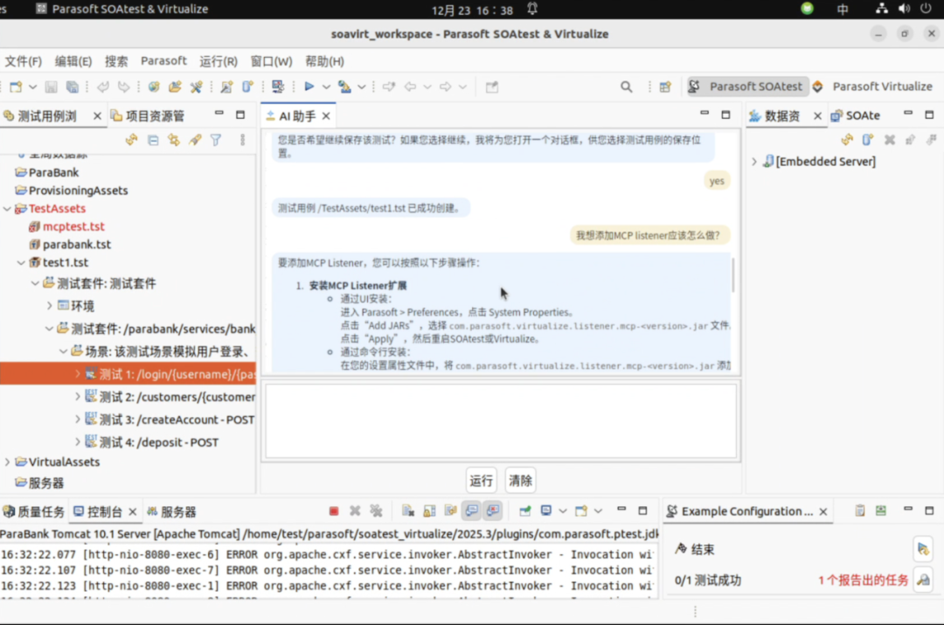944x625 pixels.
Task: Click the clock showing 12月23 16:38
Action: tap(472, 10)
